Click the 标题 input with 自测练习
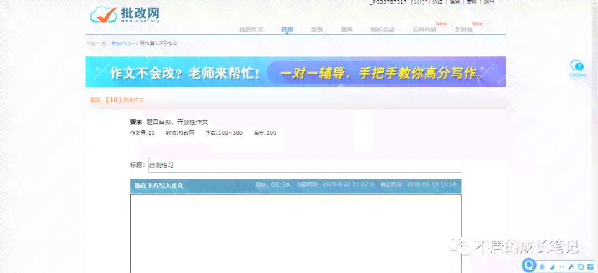598x273 pixels. point(305,165)
